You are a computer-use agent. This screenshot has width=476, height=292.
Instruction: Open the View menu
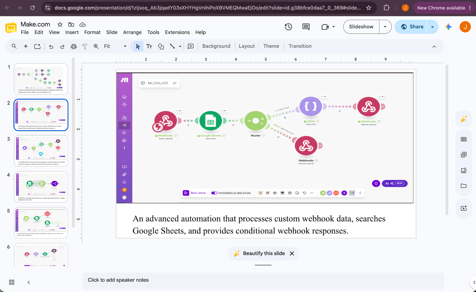[54, 32]
